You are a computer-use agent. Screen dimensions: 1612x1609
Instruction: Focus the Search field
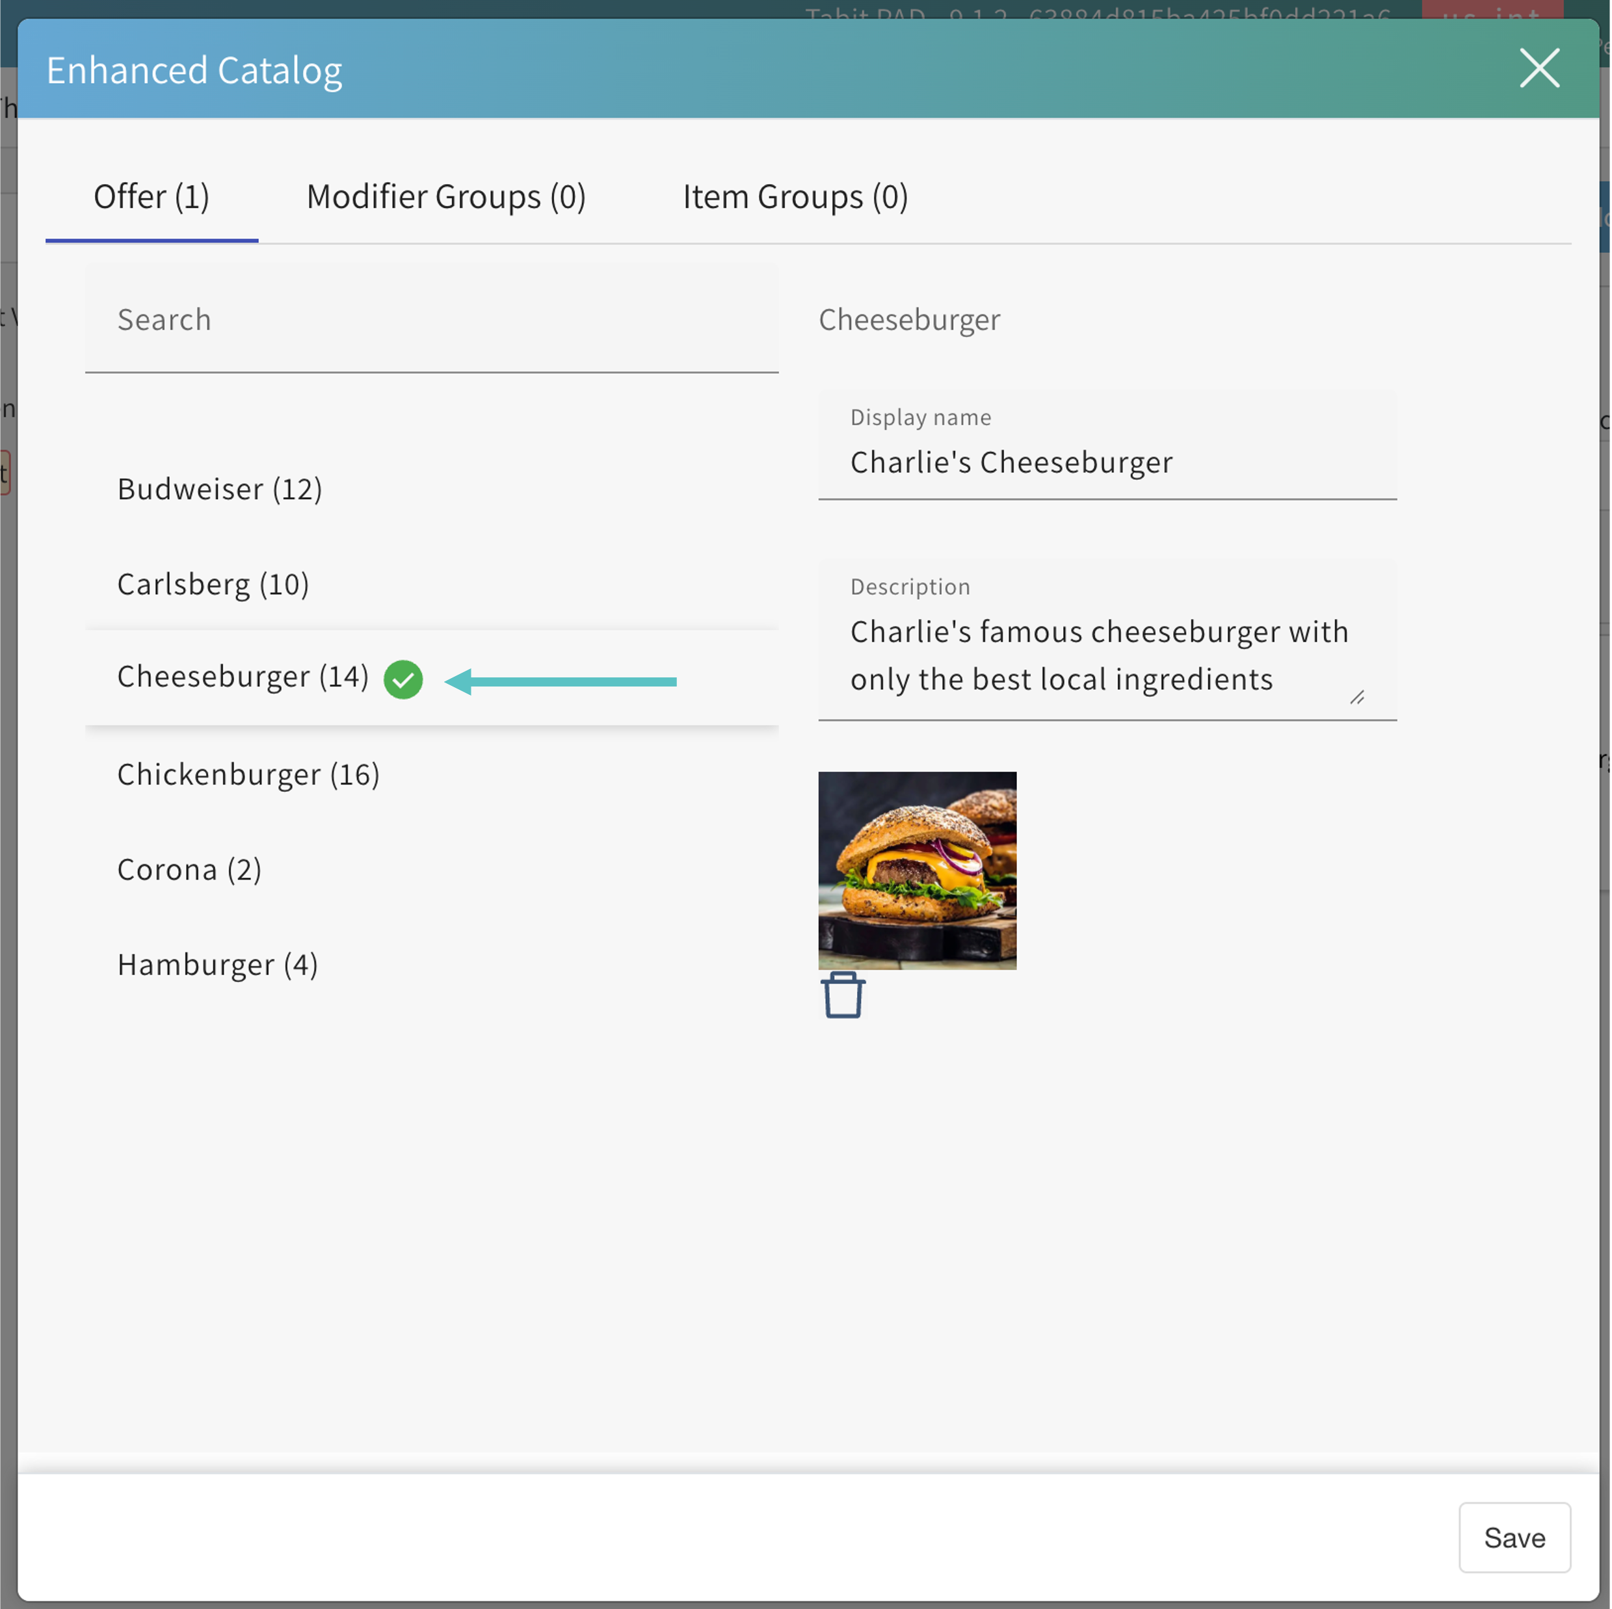[x=430, y=320]
